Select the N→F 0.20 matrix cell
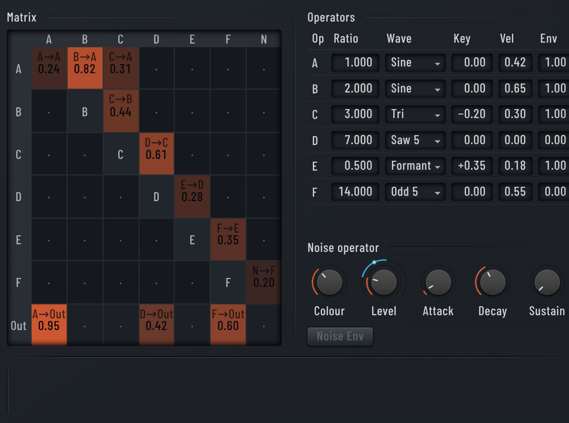The height and width of the screenshot is (423, 569). coord(264,282)
